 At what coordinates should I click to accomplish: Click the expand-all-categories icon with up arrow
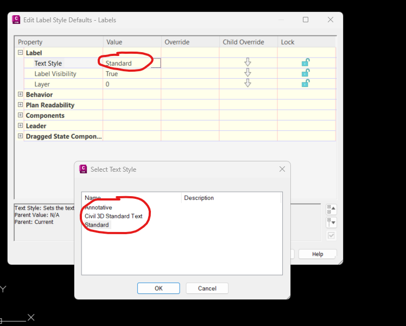[331, 210]
